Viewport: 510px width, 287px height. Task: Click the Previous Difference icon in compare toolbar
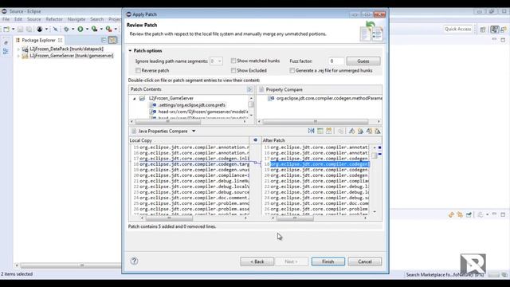tap(360, 131)
